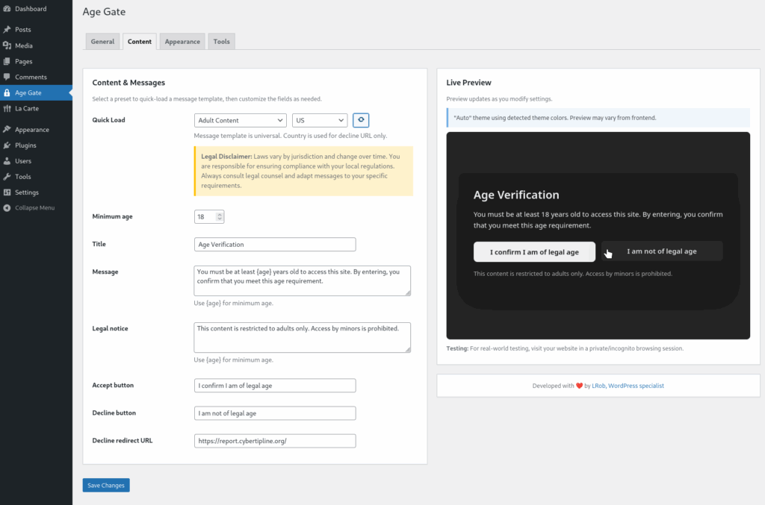Click the reload preset icon button
This screenshot has height=505, width=765.
tap(361, 120)
